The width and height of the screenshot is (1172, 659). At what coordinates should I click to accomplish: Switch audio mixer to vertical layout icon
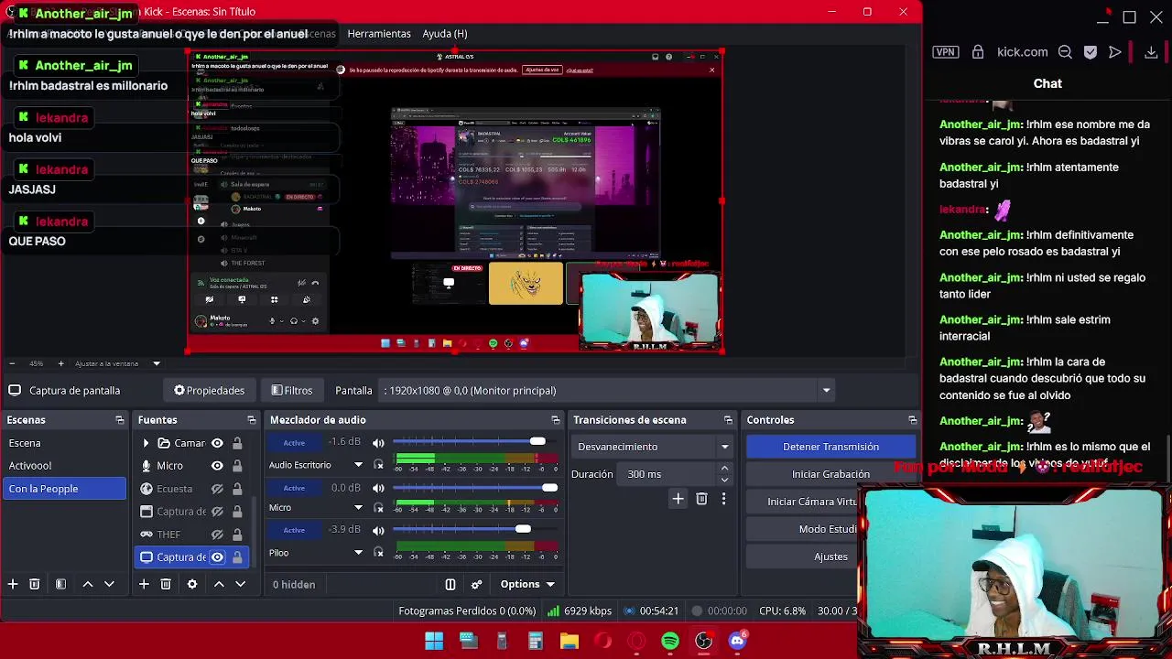[x=450, y=584]
